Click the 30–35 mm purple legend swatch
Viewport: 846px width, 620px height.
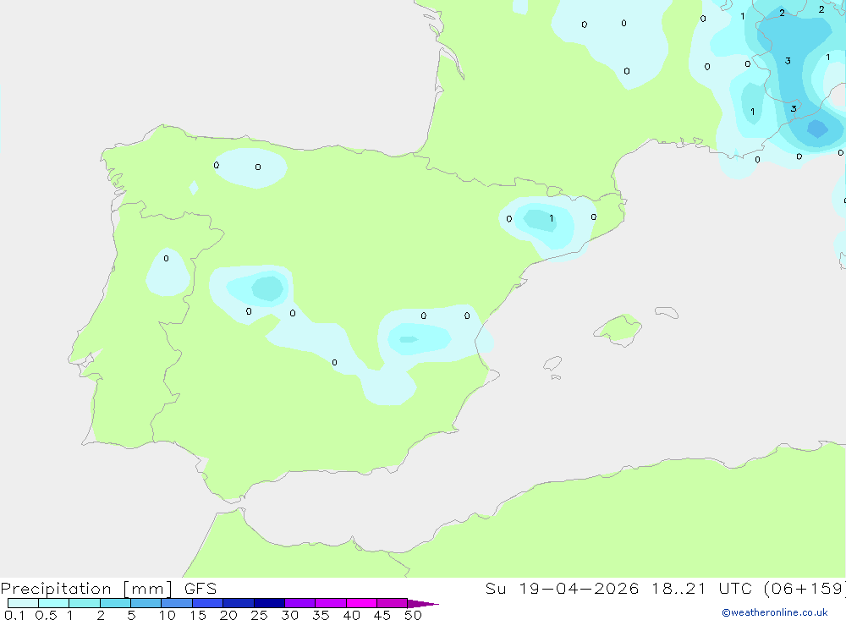coord(299,603)
